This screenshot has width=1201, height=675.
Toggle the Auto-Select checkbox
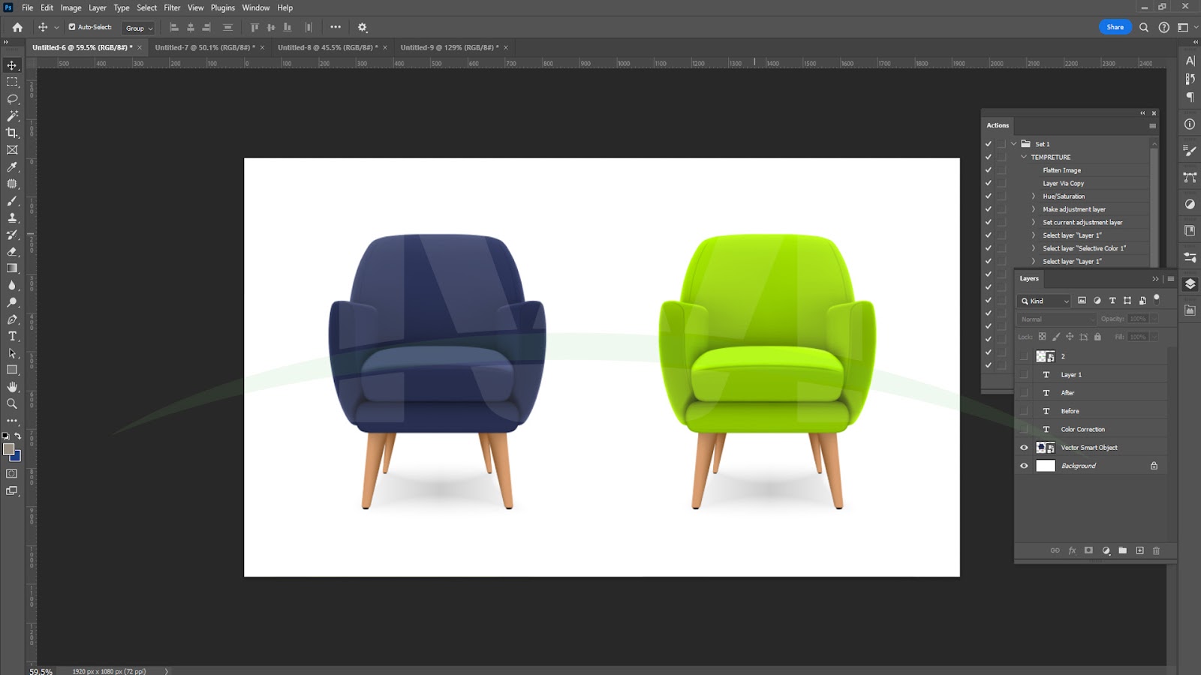coord(72,27)
